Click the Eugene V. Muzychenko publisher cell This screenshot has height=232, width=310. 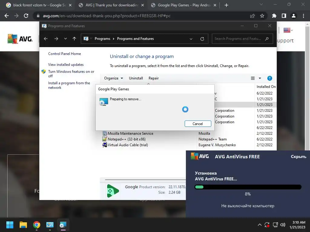click(217, 145)
